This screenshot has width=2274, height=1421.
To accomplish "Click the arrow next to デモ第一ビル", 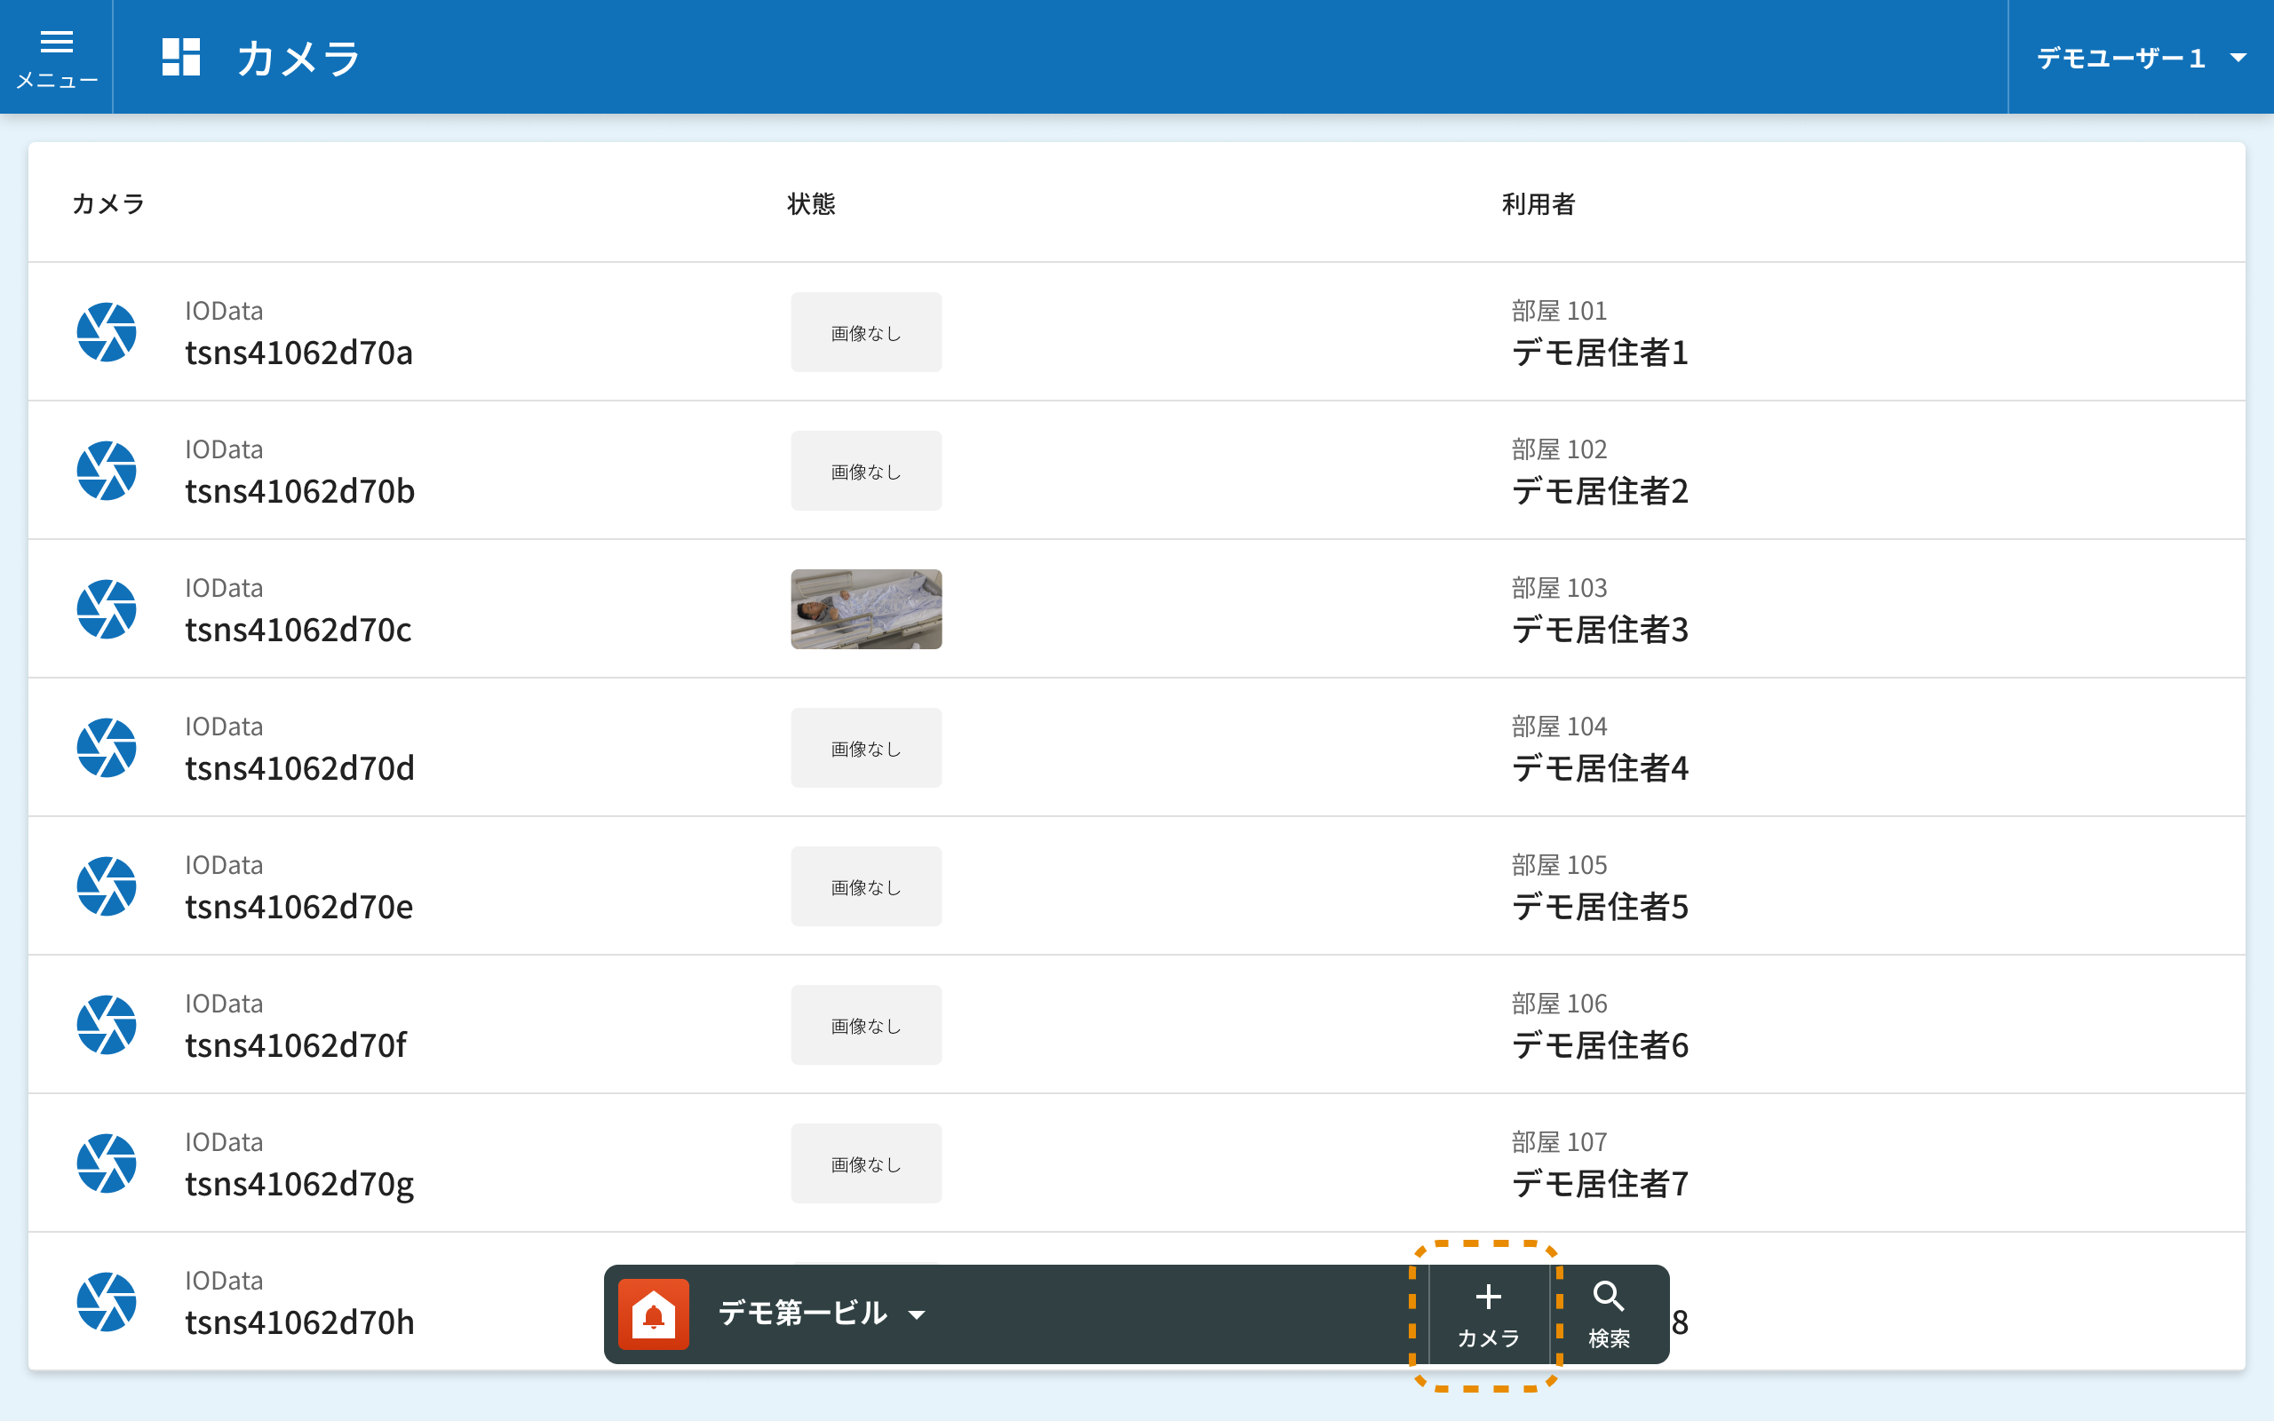I will pos(917,1314).
